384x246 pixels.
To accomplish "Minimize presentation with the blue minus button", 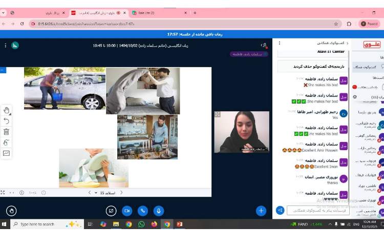I will (x=3, y=70).
